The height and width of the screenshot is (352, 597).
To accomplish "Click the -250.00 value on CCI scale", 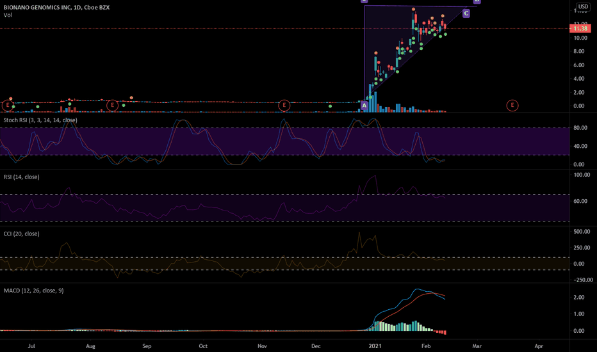I will 583,280.
